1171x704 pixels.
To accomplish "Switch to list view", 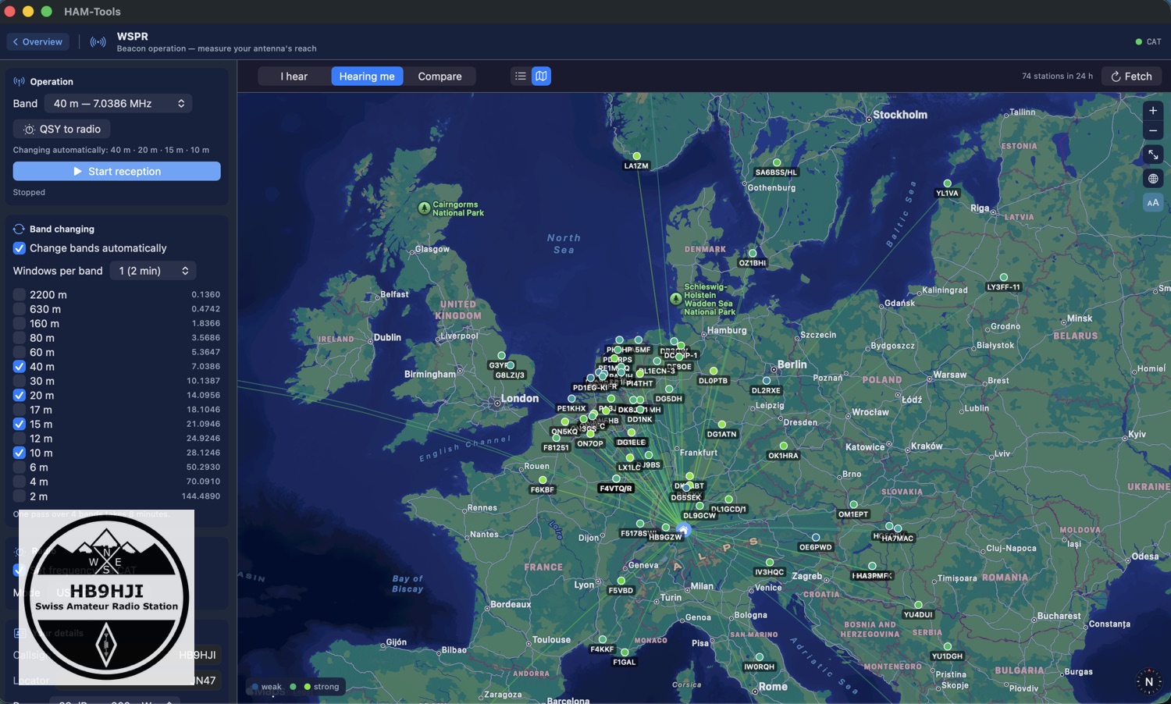I will coord(521,76).
